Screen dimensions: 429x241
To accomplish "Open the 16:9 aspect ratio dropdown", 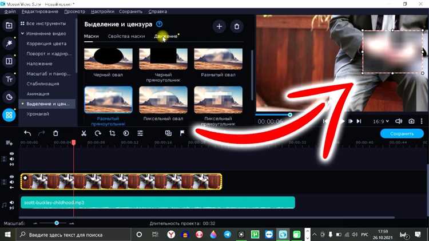I will pyautogui.click(x=381, y=121).
